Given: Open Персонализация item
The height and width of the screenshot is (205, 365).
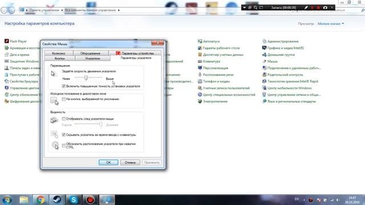Looking at the screenshot, I should [213, 68].
